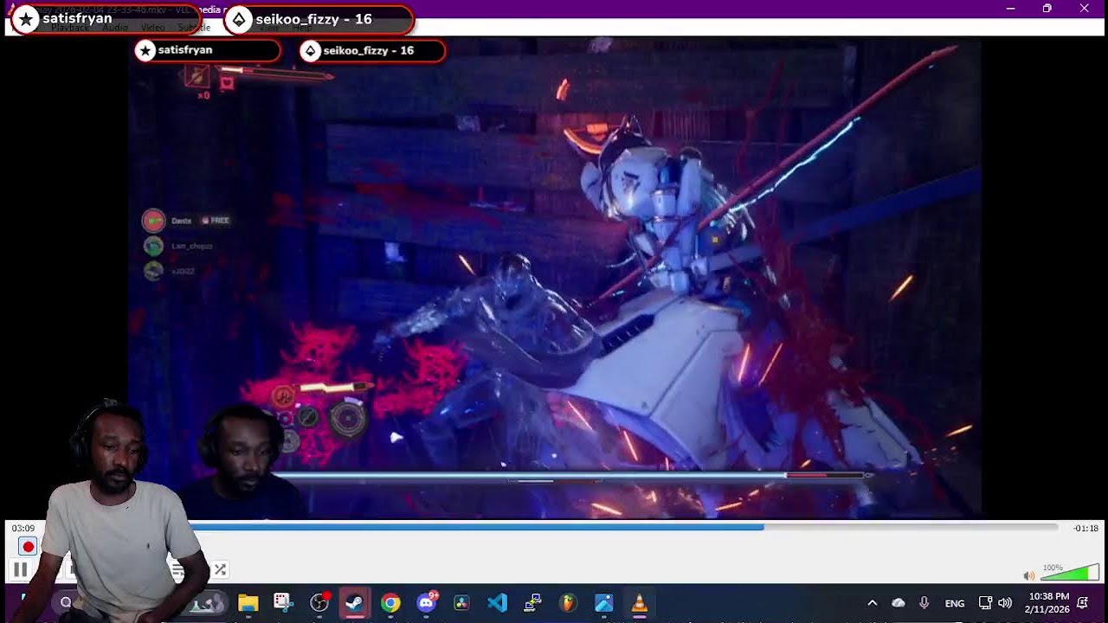Open the display/network tray icon

pos(985,603)
